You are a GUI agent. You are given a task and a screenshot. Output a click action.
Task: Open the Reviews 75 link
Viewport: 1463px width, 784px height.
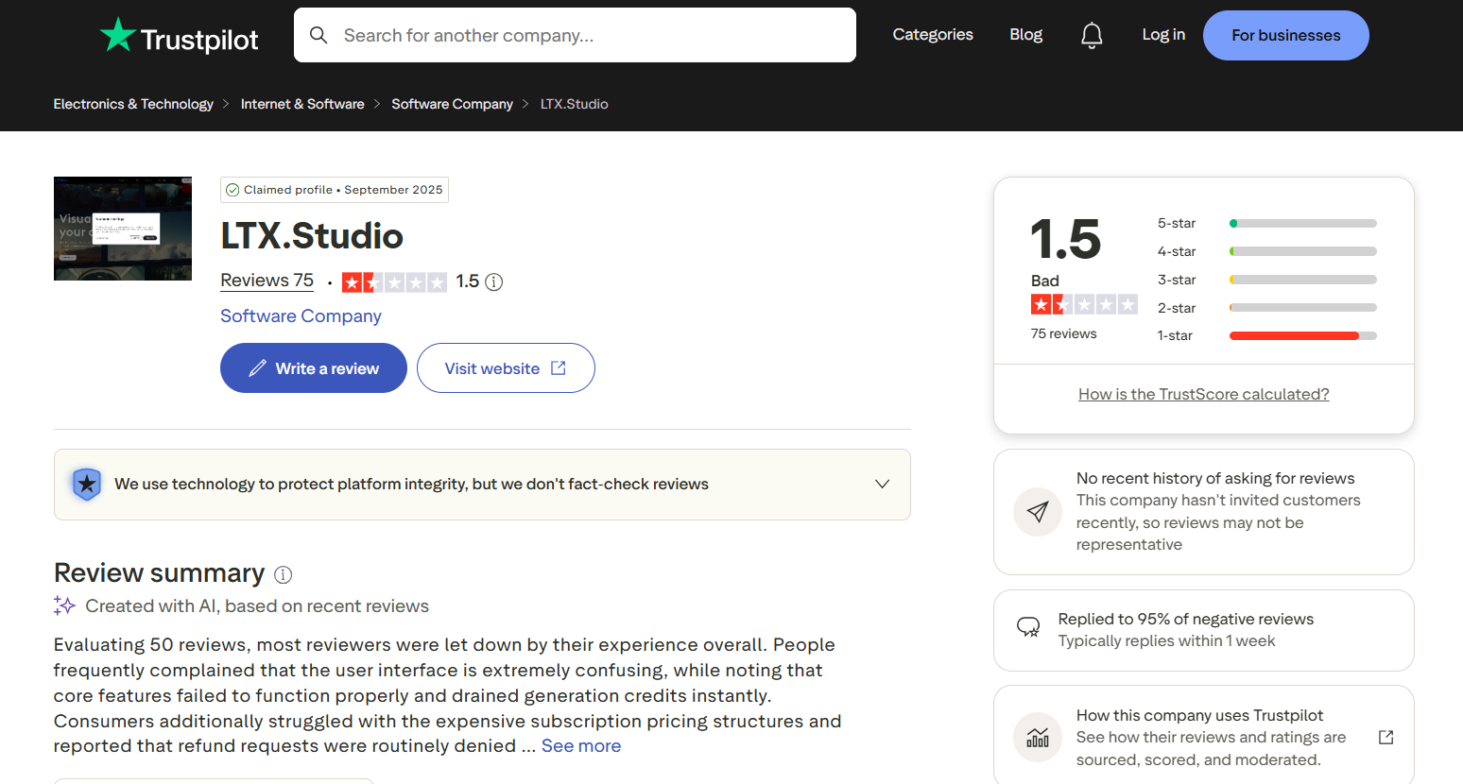267,281
